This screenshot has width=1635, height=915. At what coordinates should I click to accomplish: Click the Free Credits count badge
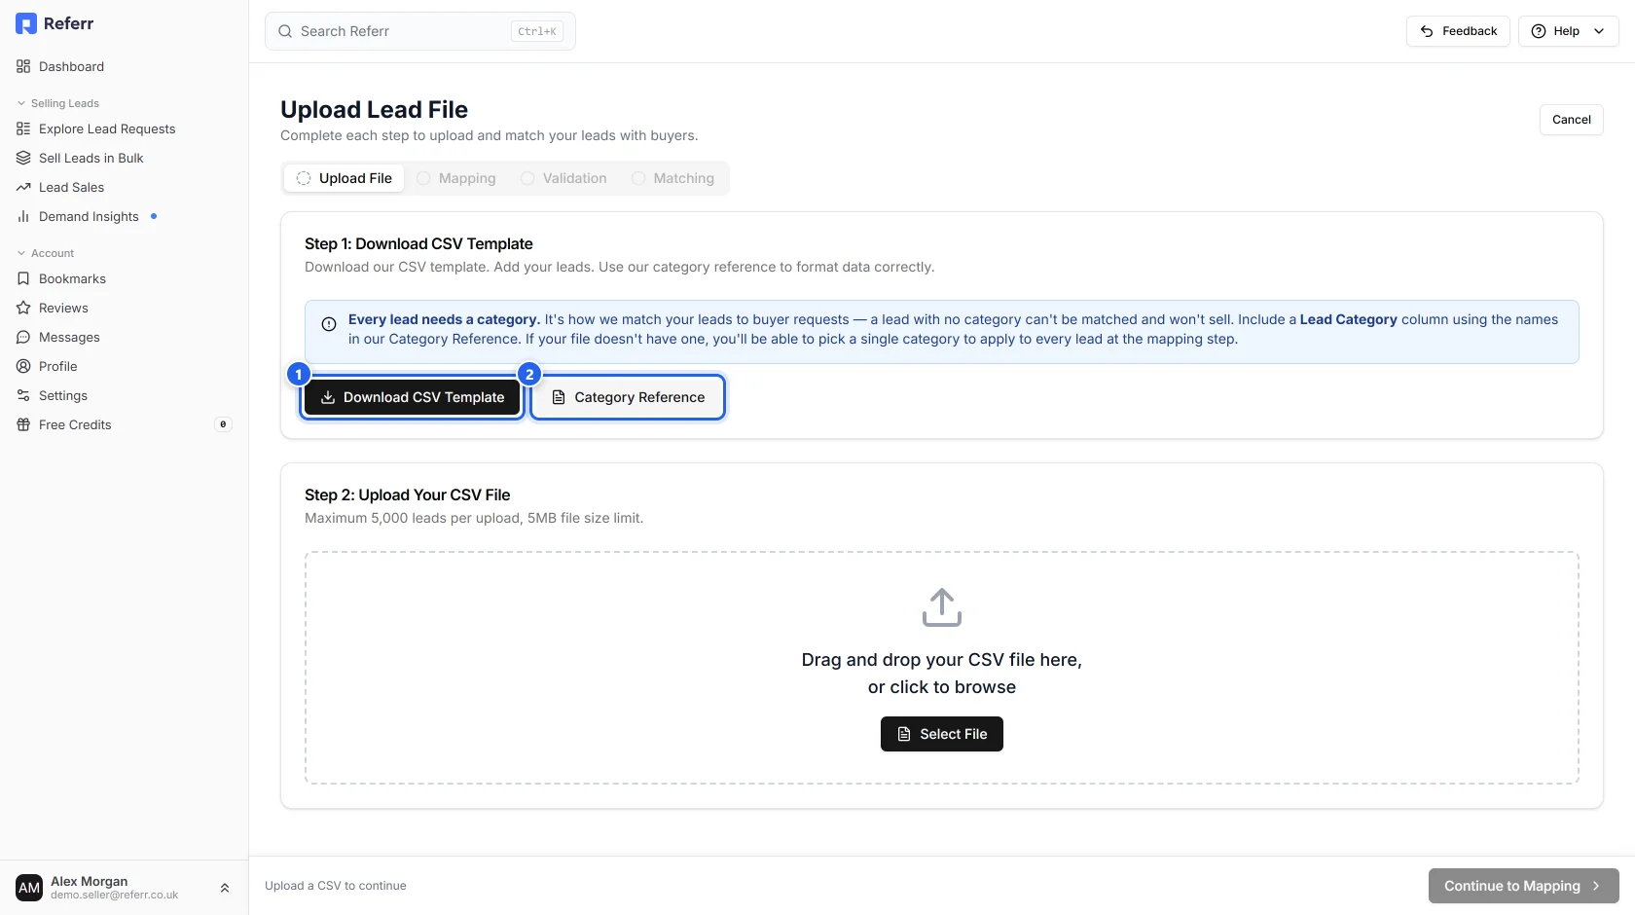[223, 424]
